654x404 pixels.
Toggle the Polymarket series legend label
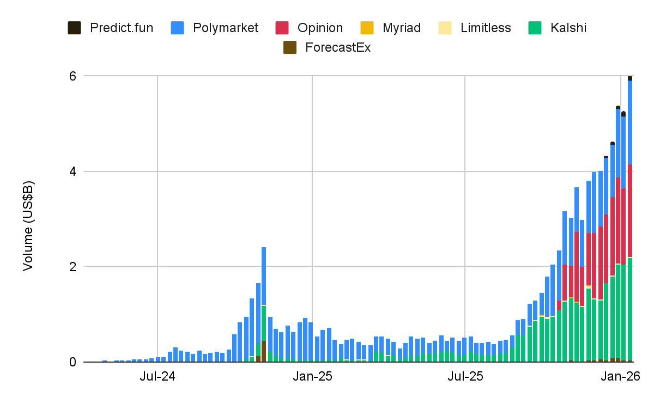point(226,28)
